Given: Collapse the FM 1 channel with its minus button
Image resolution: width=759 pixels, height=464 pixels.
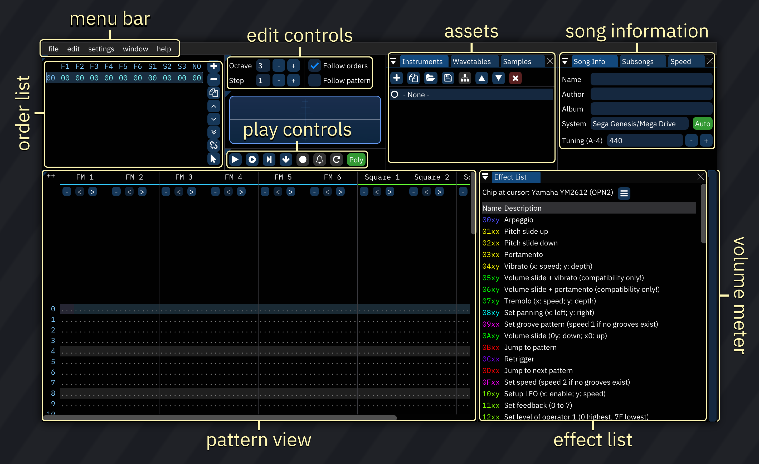Looking at the screenshot, I should [x=66, y=191].
